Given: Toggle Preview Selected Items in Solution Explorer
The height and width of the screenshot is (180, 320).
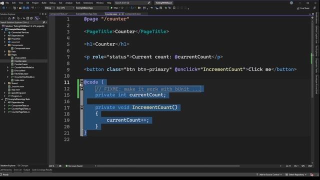Looking at the screenshot, I should click(x=36, y=18).
